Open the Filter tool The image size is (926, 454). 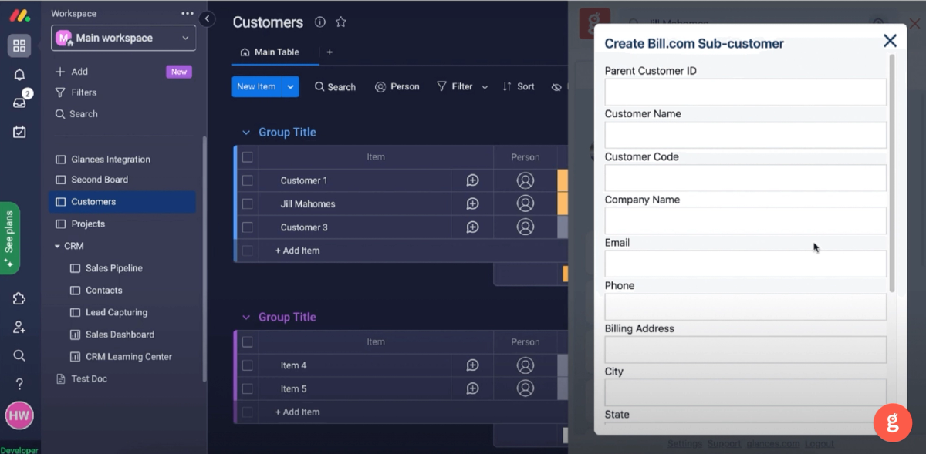point(455,87)
